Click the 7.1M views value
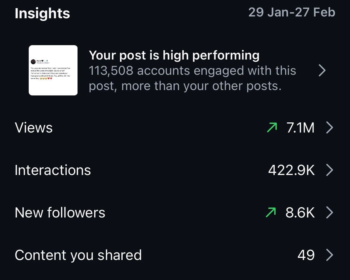 pyautogui.click(x=300, y=127)
